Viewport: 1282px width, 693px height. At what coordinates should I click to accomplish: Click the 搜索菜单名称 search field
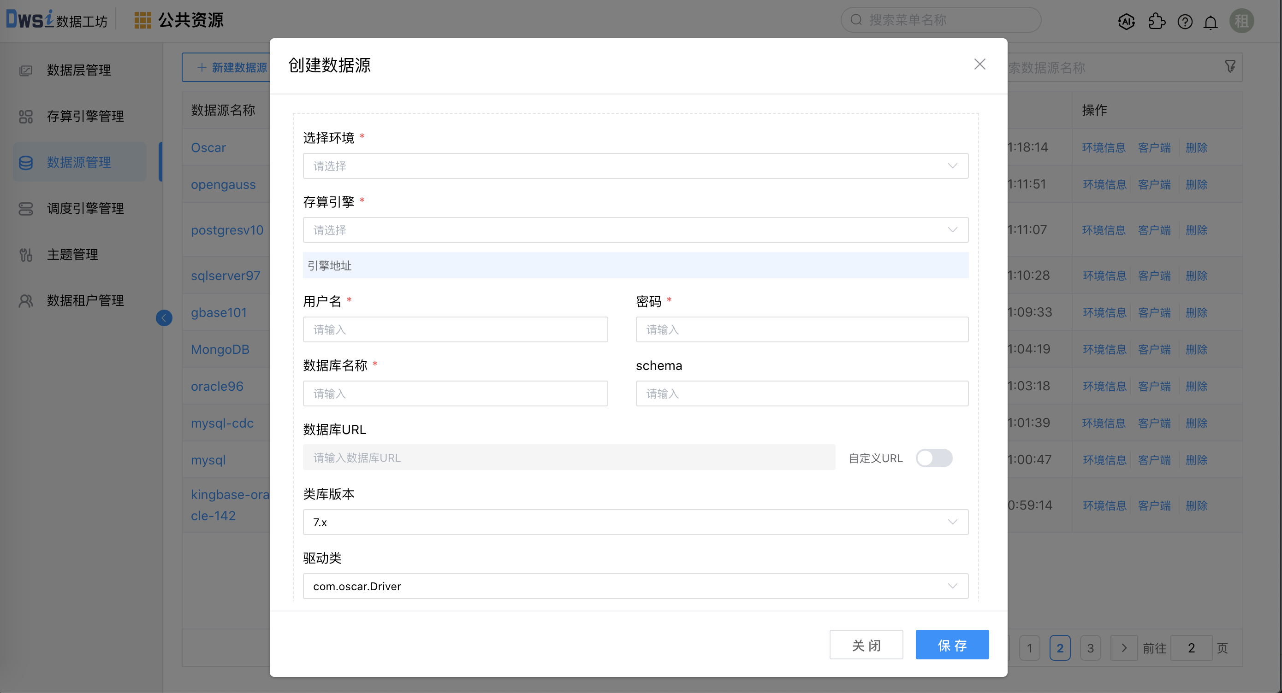pyautogui.click(x=941, y=19)
